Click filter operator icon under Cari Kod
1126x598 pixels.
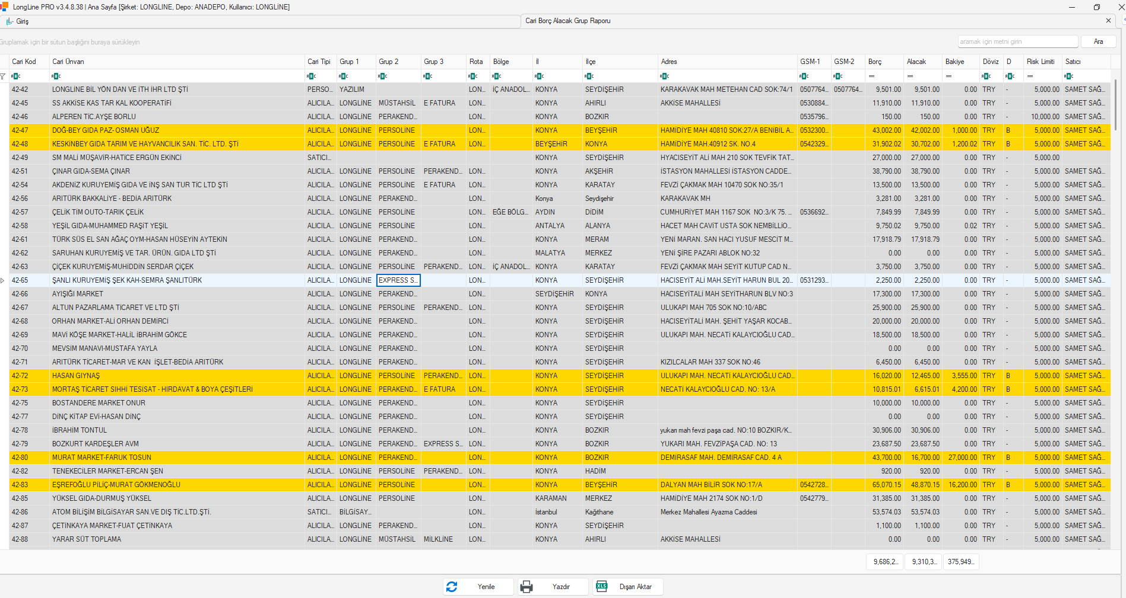click(x=15, y=76)
